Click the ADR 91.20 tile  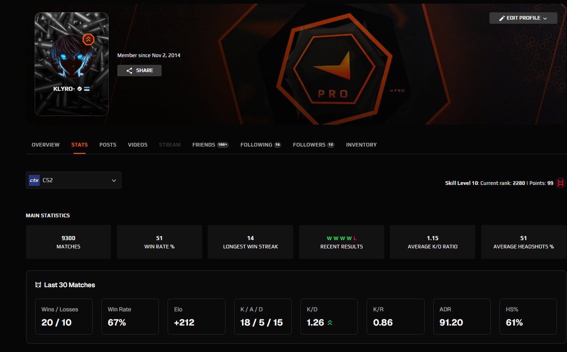pos(462,316)
